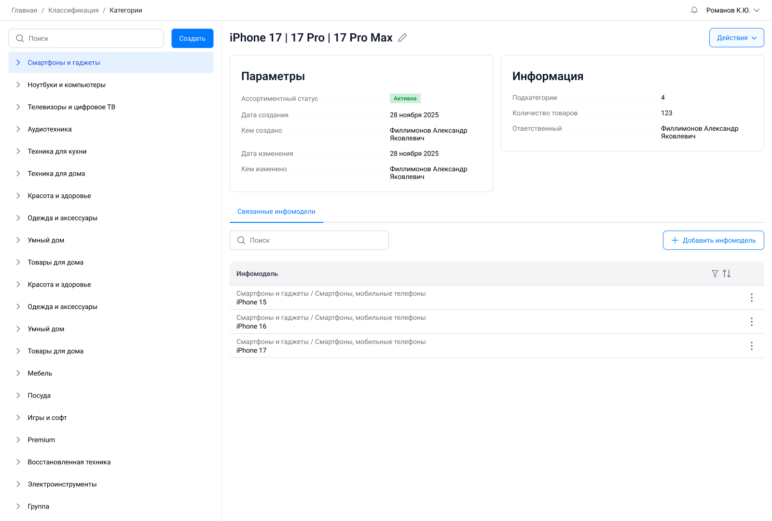Click the iPhone 17 infomodel name
Screen dimensions: 772x521
251,351
